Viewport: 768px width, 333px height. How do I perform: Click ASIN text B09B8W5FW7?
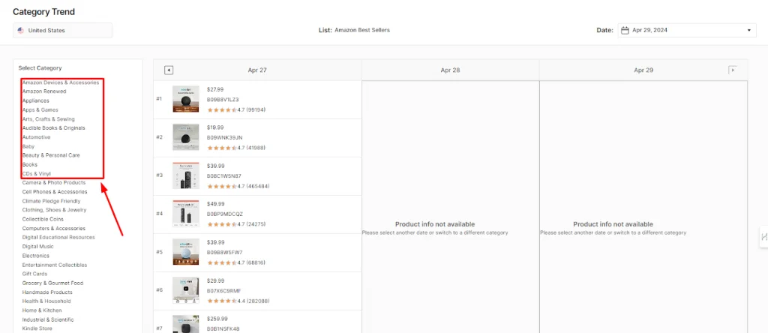point(224,252)
